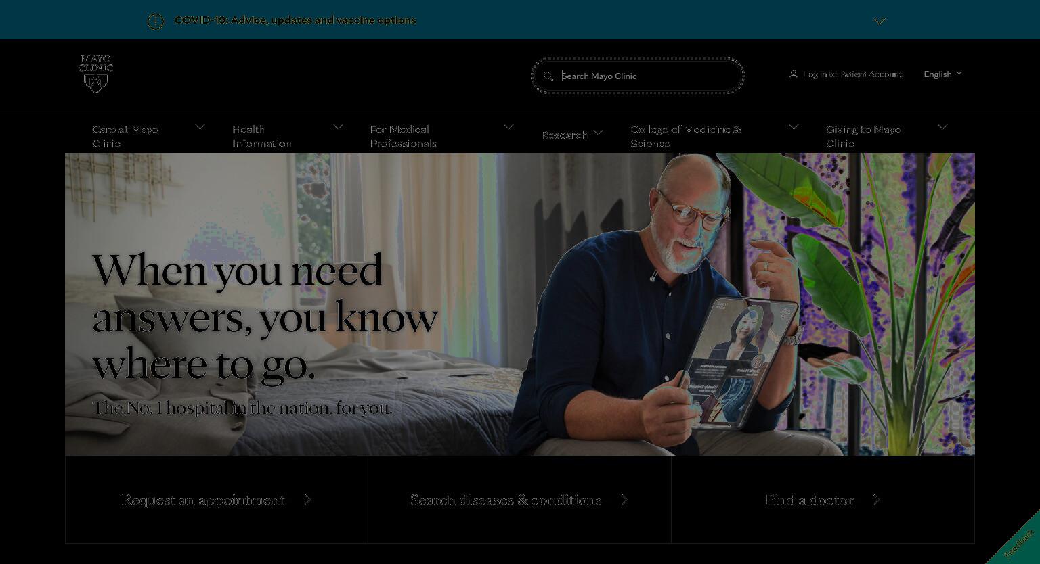The image size is (1040, 564).
Task: Click the COVID-19 alert exclamation icon
Action: click(156, 22)
